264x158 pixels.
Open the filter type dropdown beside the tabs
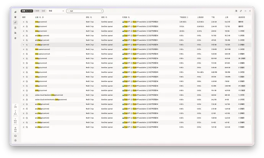pyautogui.click(x=56, y=11)
